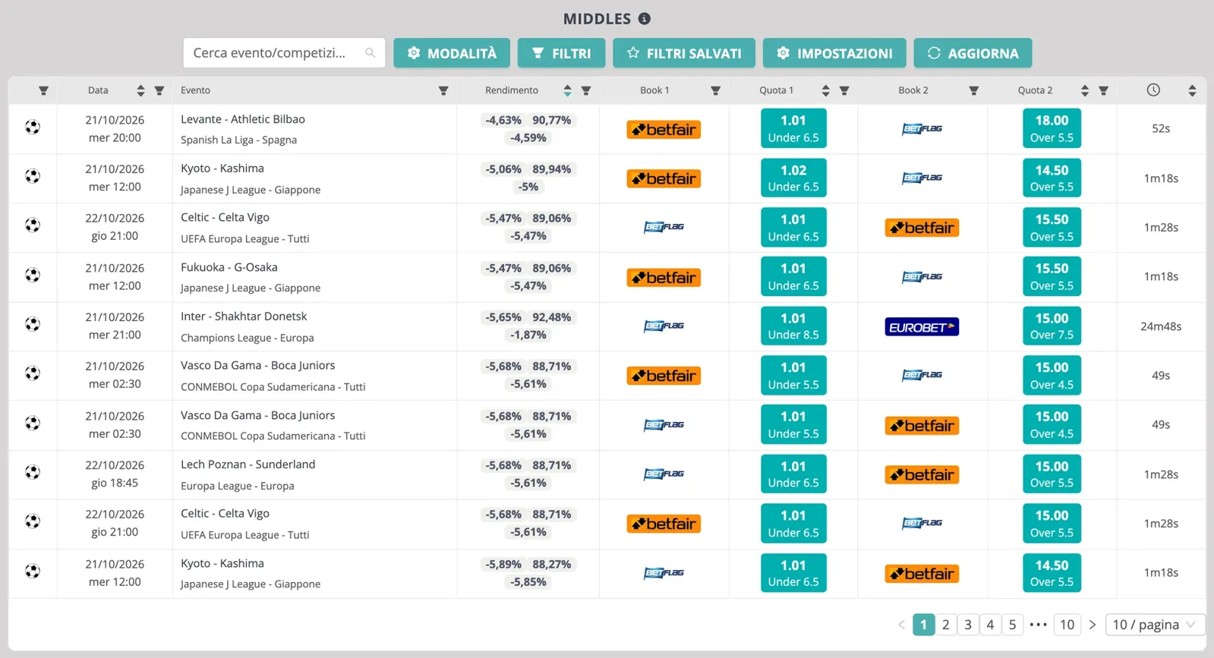Open the filter for the Book 2 column
Image resolution: width=1214 pixels, height=658 pixels.
[x=973, y=91]
